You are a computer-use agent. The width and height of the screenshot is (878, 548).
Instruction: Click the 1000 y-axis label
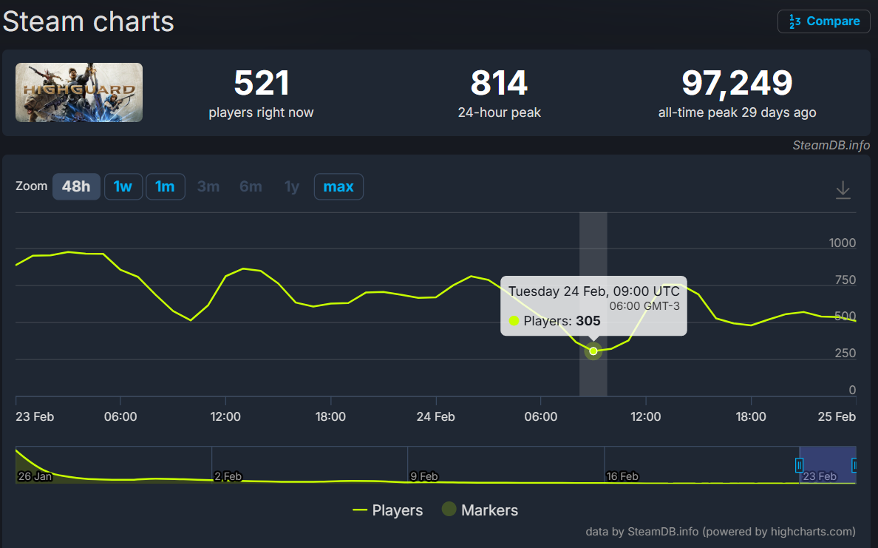pos(843,243)
